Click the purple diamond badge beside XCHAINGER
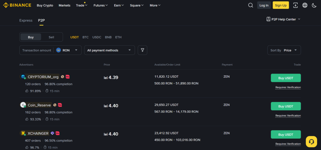The width and height of the screenshot is (321, 150). (x=52, y=133)
